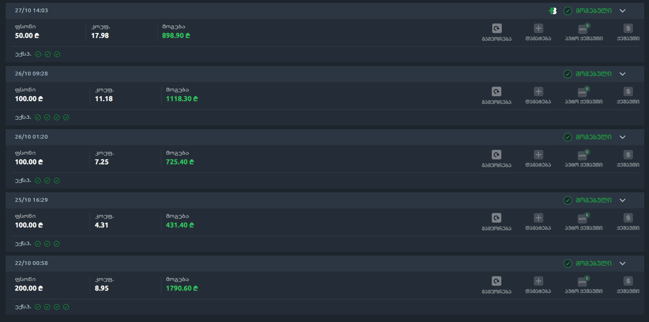
Task: Click the repeat icon on the 22/10 00:58 bet
Action: coord(497,281)
